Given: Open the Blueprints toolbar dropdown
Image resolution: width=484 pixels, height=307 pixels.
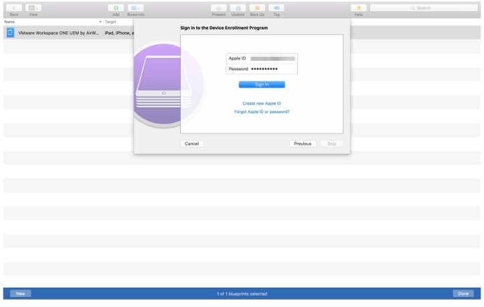Looking at the screenshot, I should point(135,8).
